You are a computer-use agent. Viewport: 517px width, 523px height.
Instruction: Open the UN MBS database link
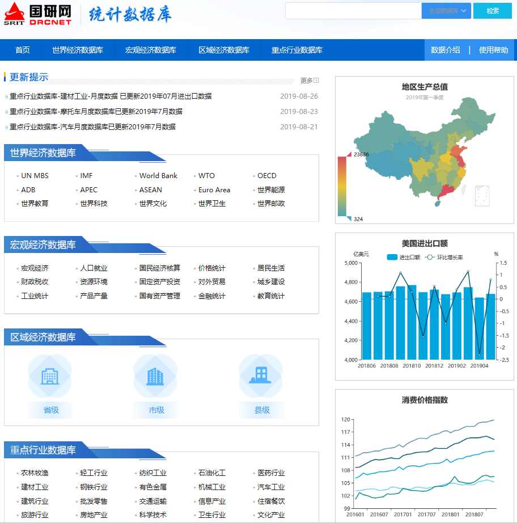coord(35,176)
